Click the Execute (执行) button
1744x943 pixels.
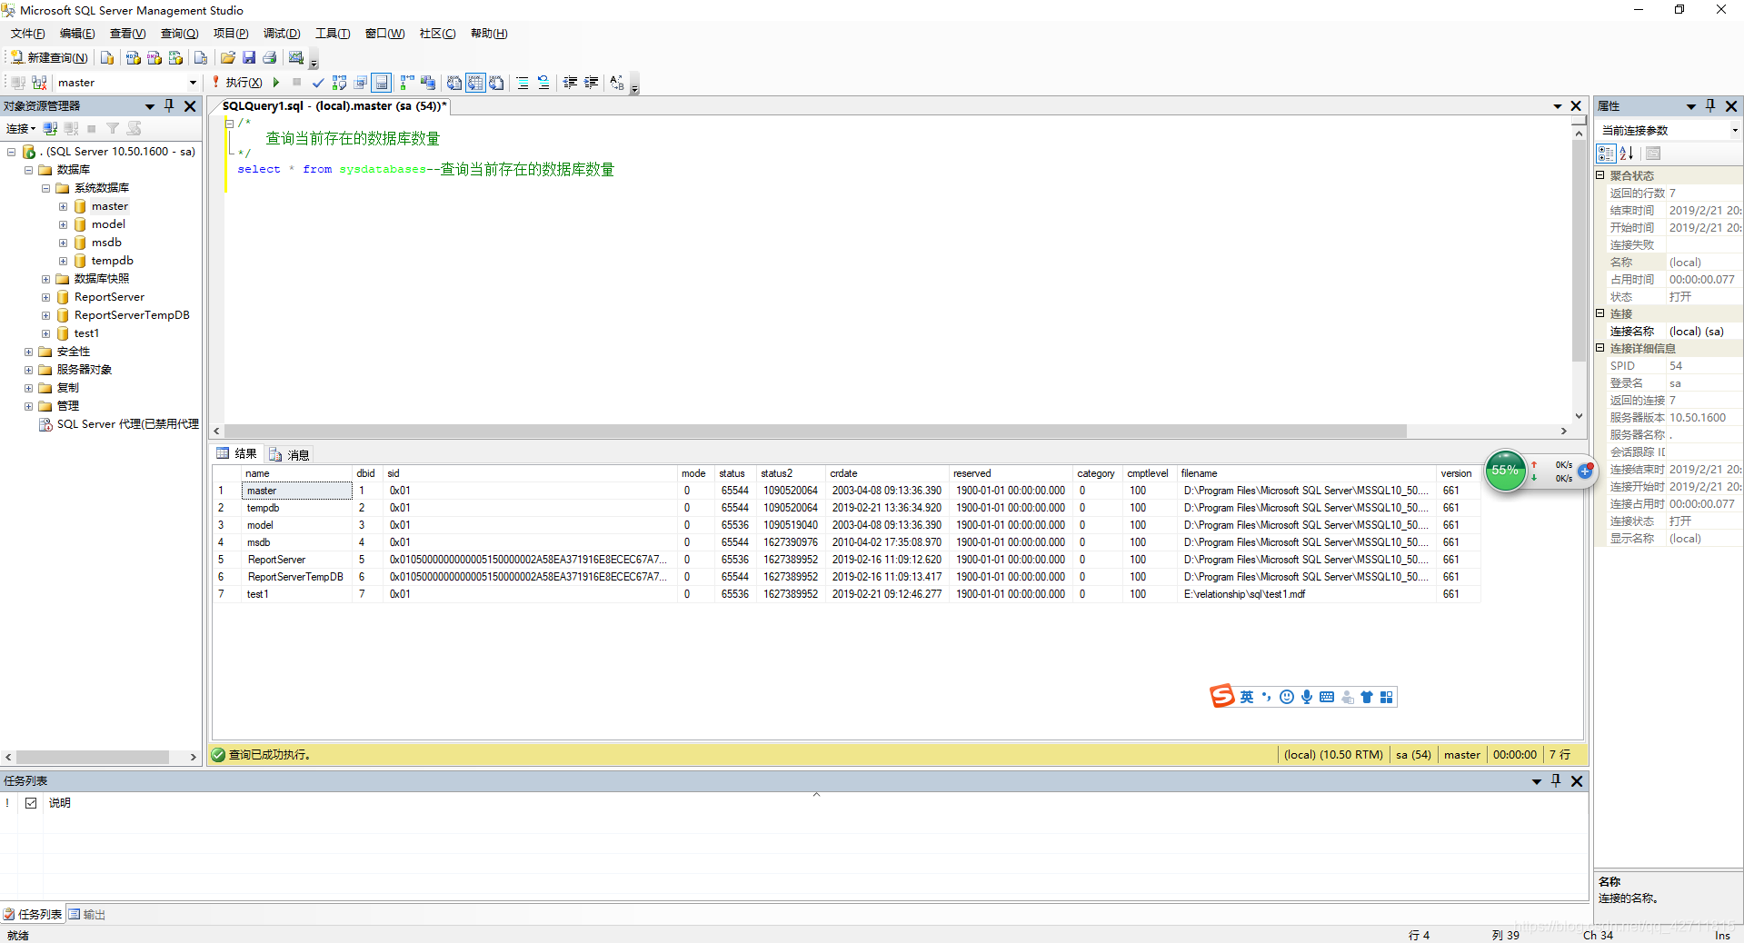[238, 83]
